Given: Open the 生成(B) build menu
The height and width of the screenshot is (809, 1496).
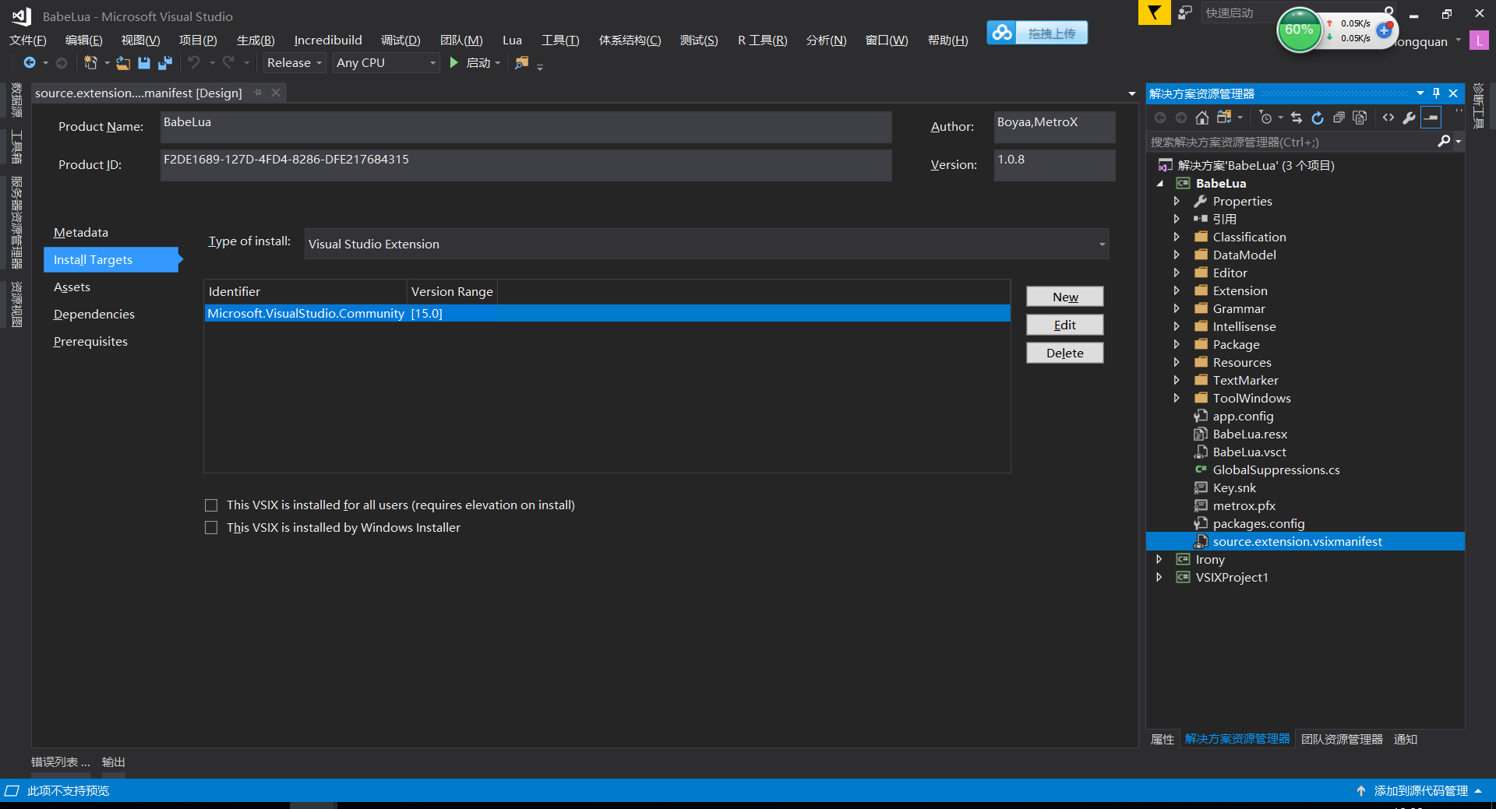Looking at the screenshot, I should pyautogui.click(x=256, y=40).
